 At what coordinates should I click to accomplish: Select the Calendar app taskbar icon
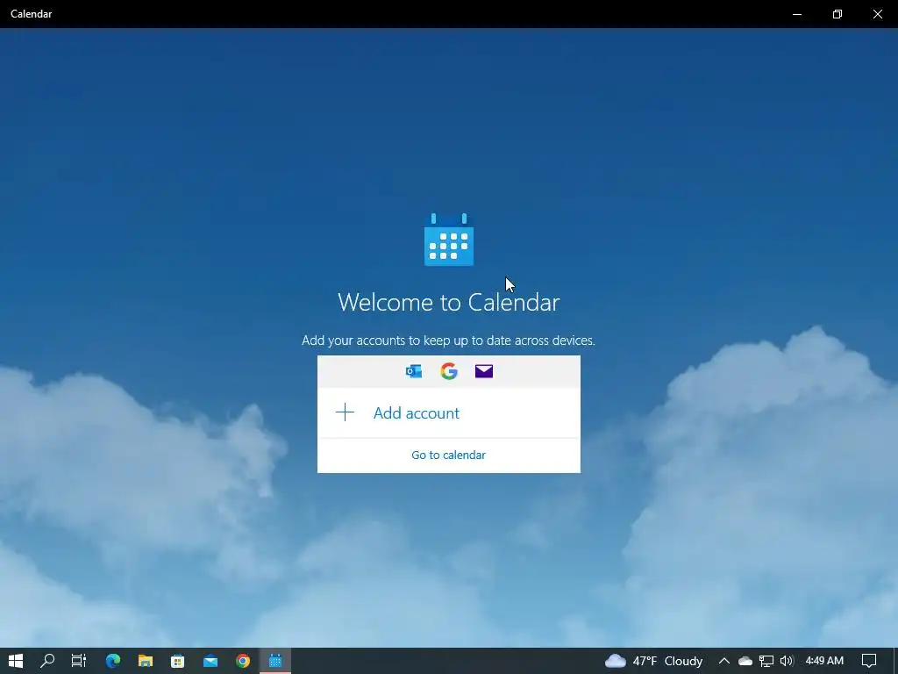(275, 661)
